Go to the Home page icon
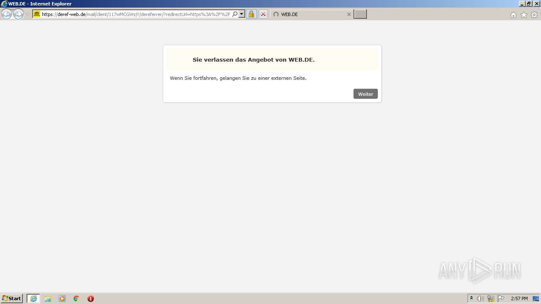Screen dimensions: 541x304 click(x=513, y=15)
